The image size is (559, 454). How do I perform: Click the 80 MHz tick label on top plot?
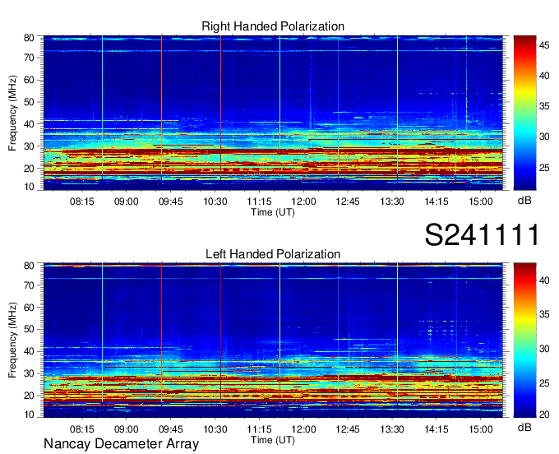[29, 38]
